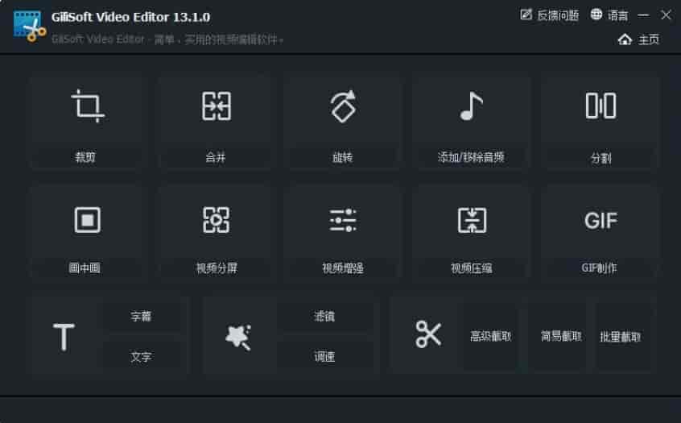Select 批量截取 batch cutter
The height and width of the screenshot is (423, 681).
click(620, 337)
